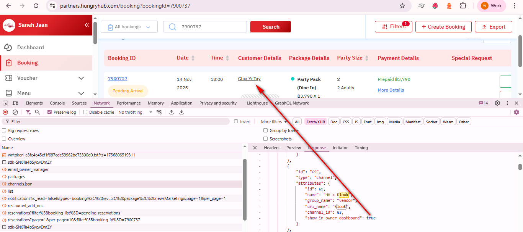Check the Big request rows option

coord(4,130)
